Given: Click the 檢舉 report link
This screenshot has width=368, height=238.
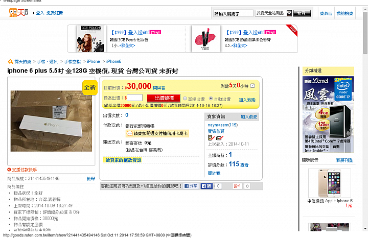Looking at the screenshot, I should pyautogui.click(x=91, y=179).
